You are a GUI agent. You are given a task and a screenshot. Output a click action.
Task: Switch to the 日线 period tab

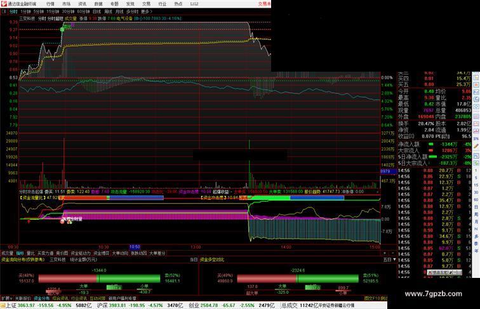97,11
